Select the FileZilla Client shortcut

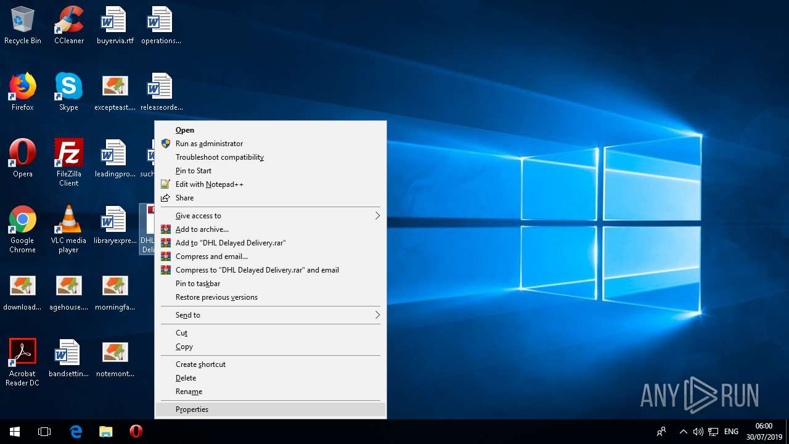pyautogui.click(x=68, y=163)
